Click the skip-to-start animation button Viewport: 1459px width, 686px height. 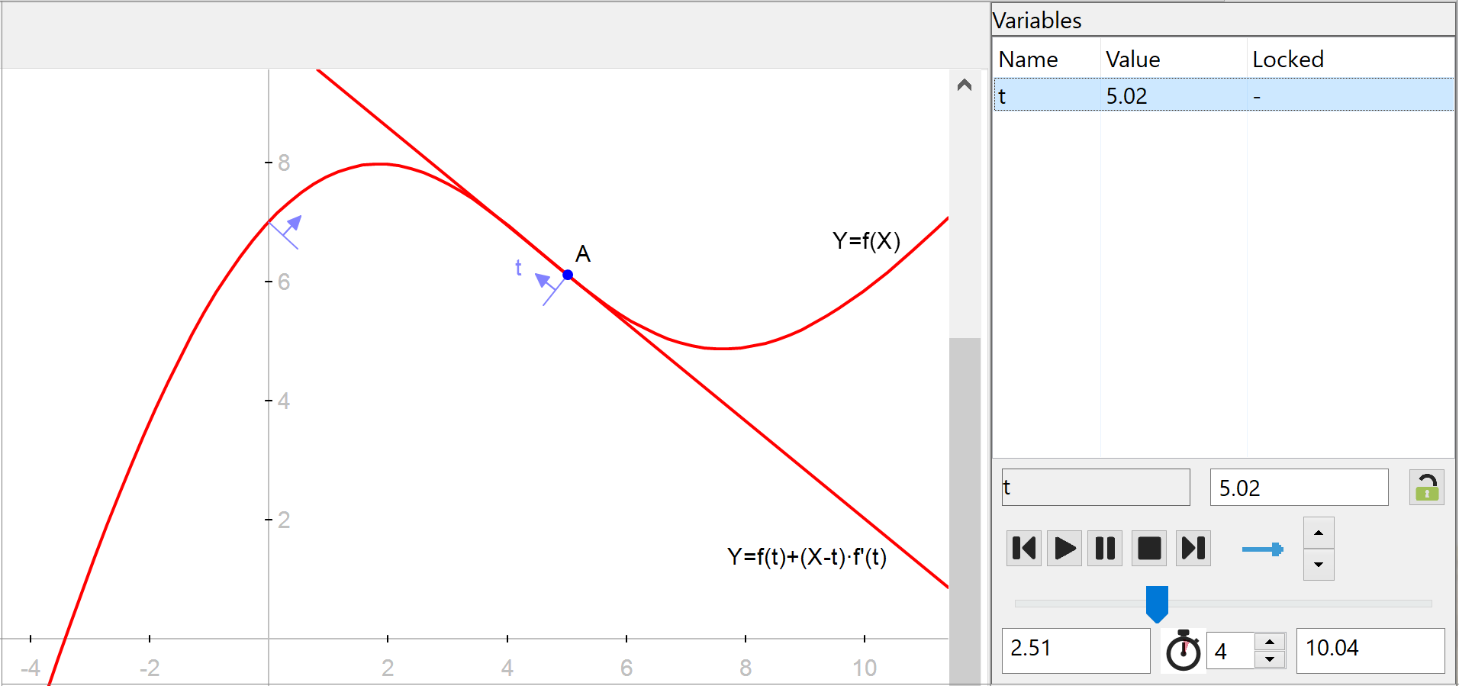(1023, 549)
